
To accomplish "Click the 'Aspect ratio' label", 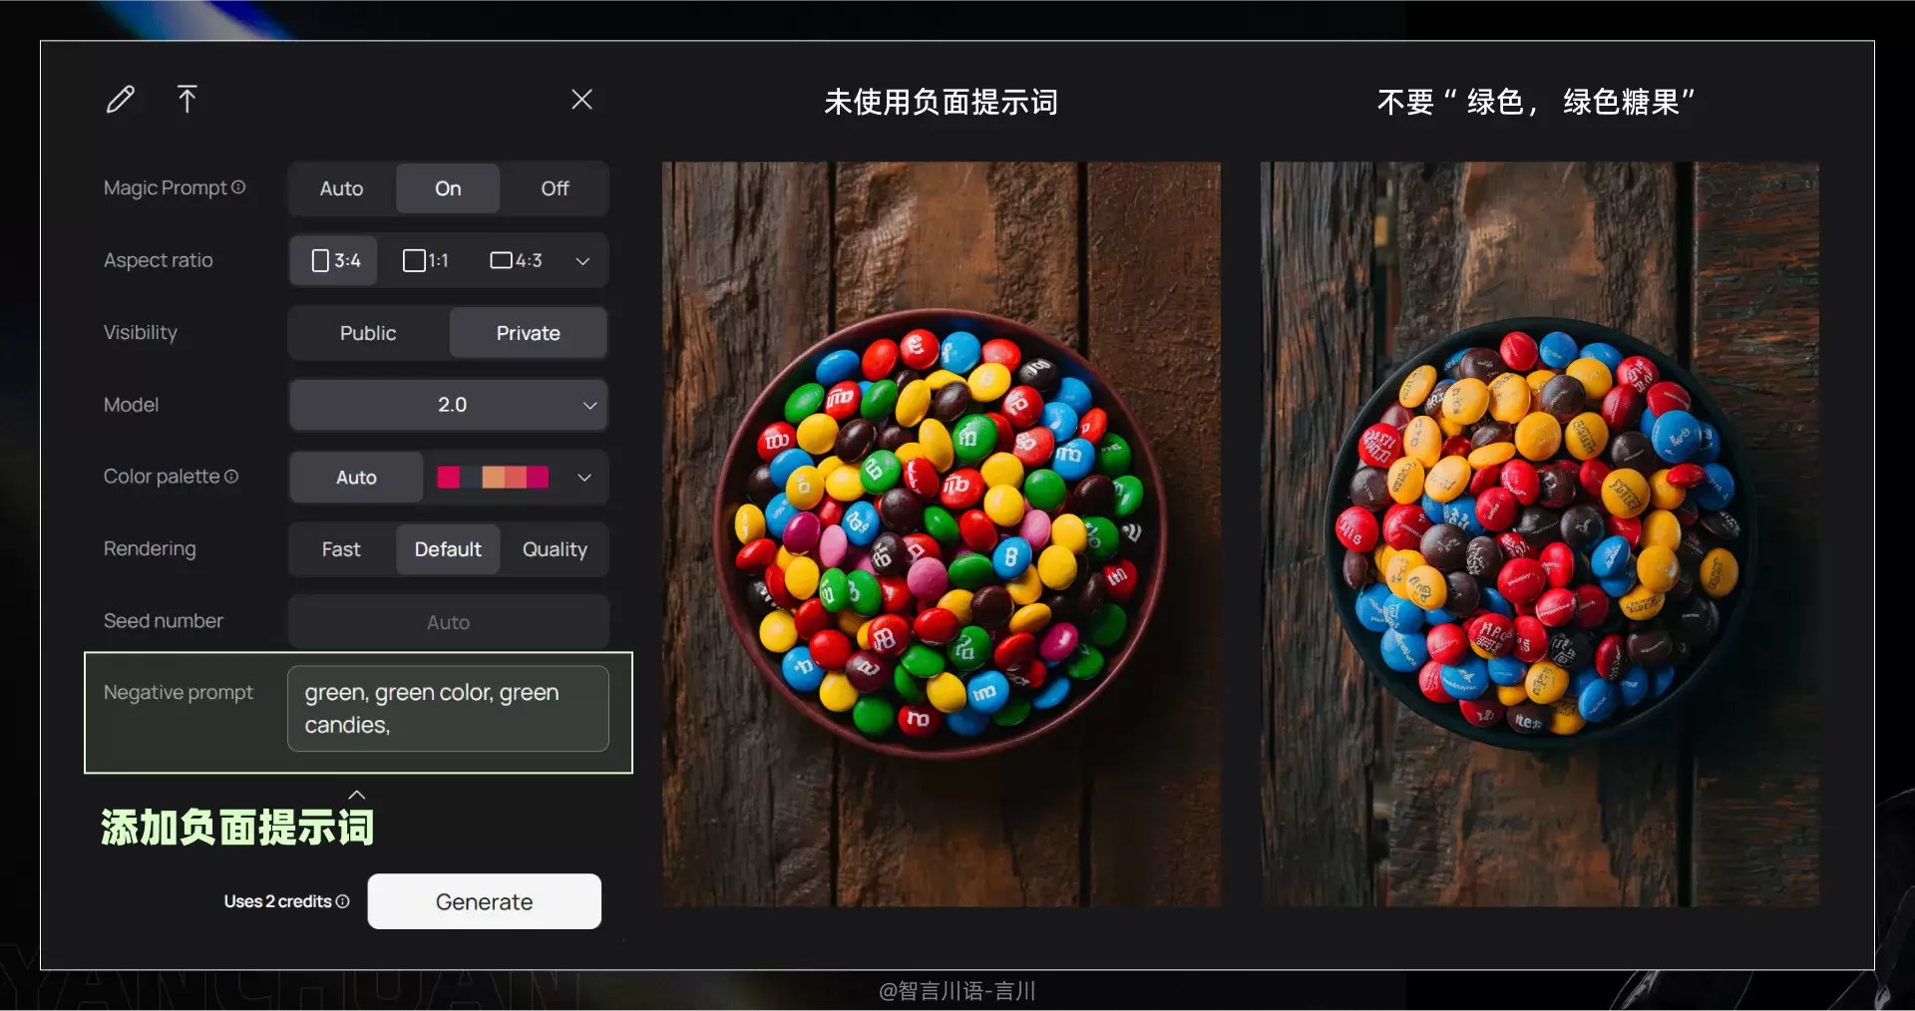I will click(x=159, y=260).
